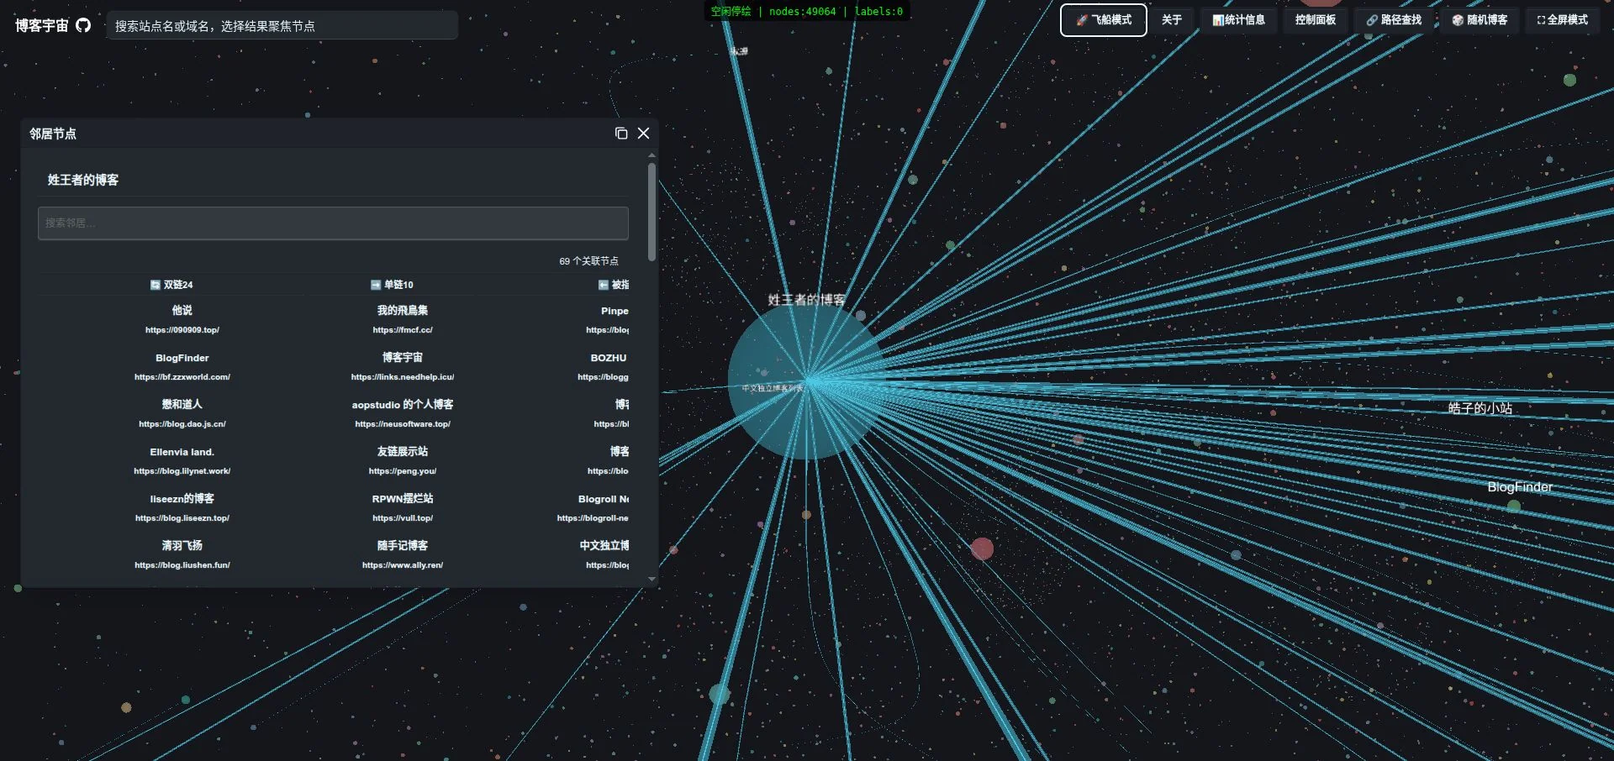Click the copy icon in 邻居节点 panel header

[x=621, y=134]
